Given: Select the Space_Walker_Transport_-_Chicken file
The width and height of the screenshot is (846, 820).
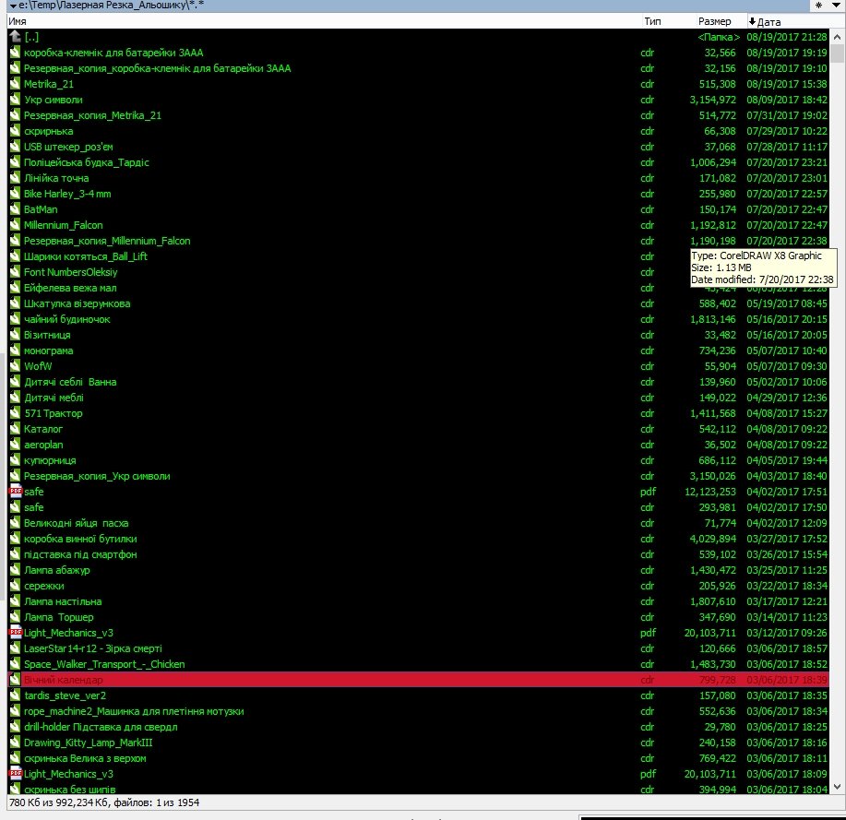Looking at the screenshot, I should pos(104,664).
